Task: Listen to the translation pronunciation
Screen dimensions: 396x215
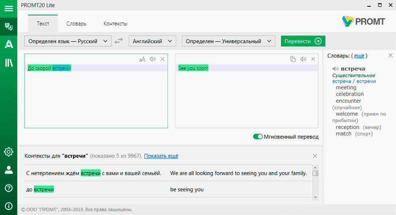Action: click(303, 59)
